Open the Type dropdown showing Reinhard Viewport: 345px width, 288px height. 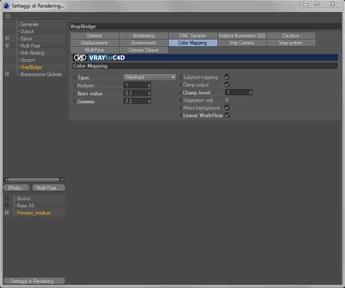coord(149,77)
